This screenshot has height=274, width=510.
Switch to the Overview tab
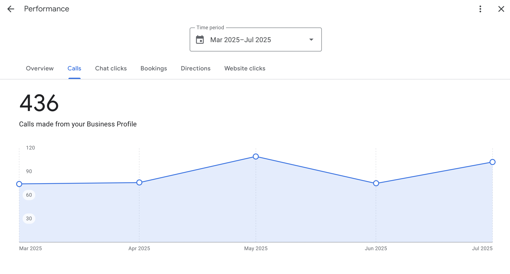(x=40, y=68)
